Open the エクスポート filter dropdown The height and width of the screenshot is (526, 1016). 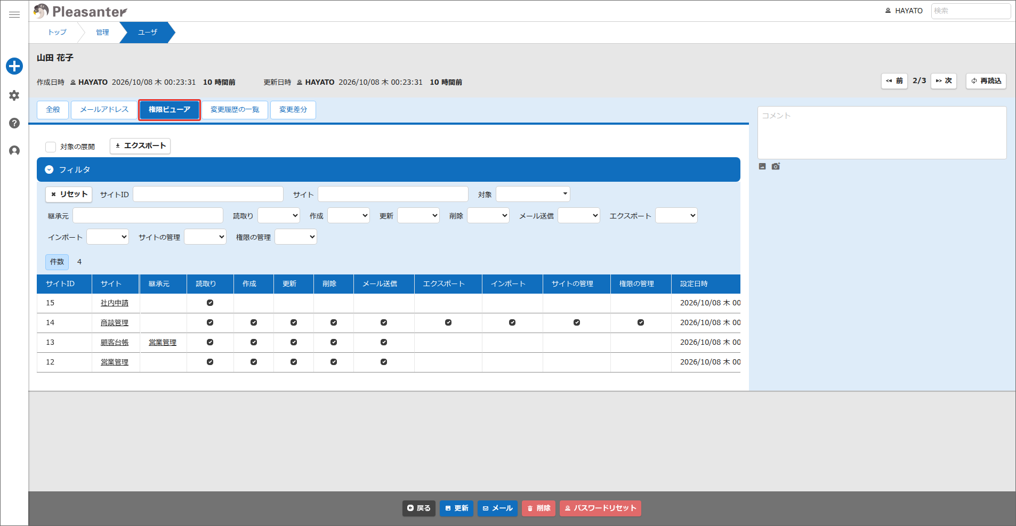676,215
